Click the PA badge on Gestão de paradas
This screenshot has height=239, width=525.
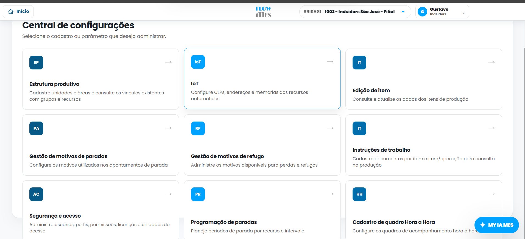coord(36,128)
